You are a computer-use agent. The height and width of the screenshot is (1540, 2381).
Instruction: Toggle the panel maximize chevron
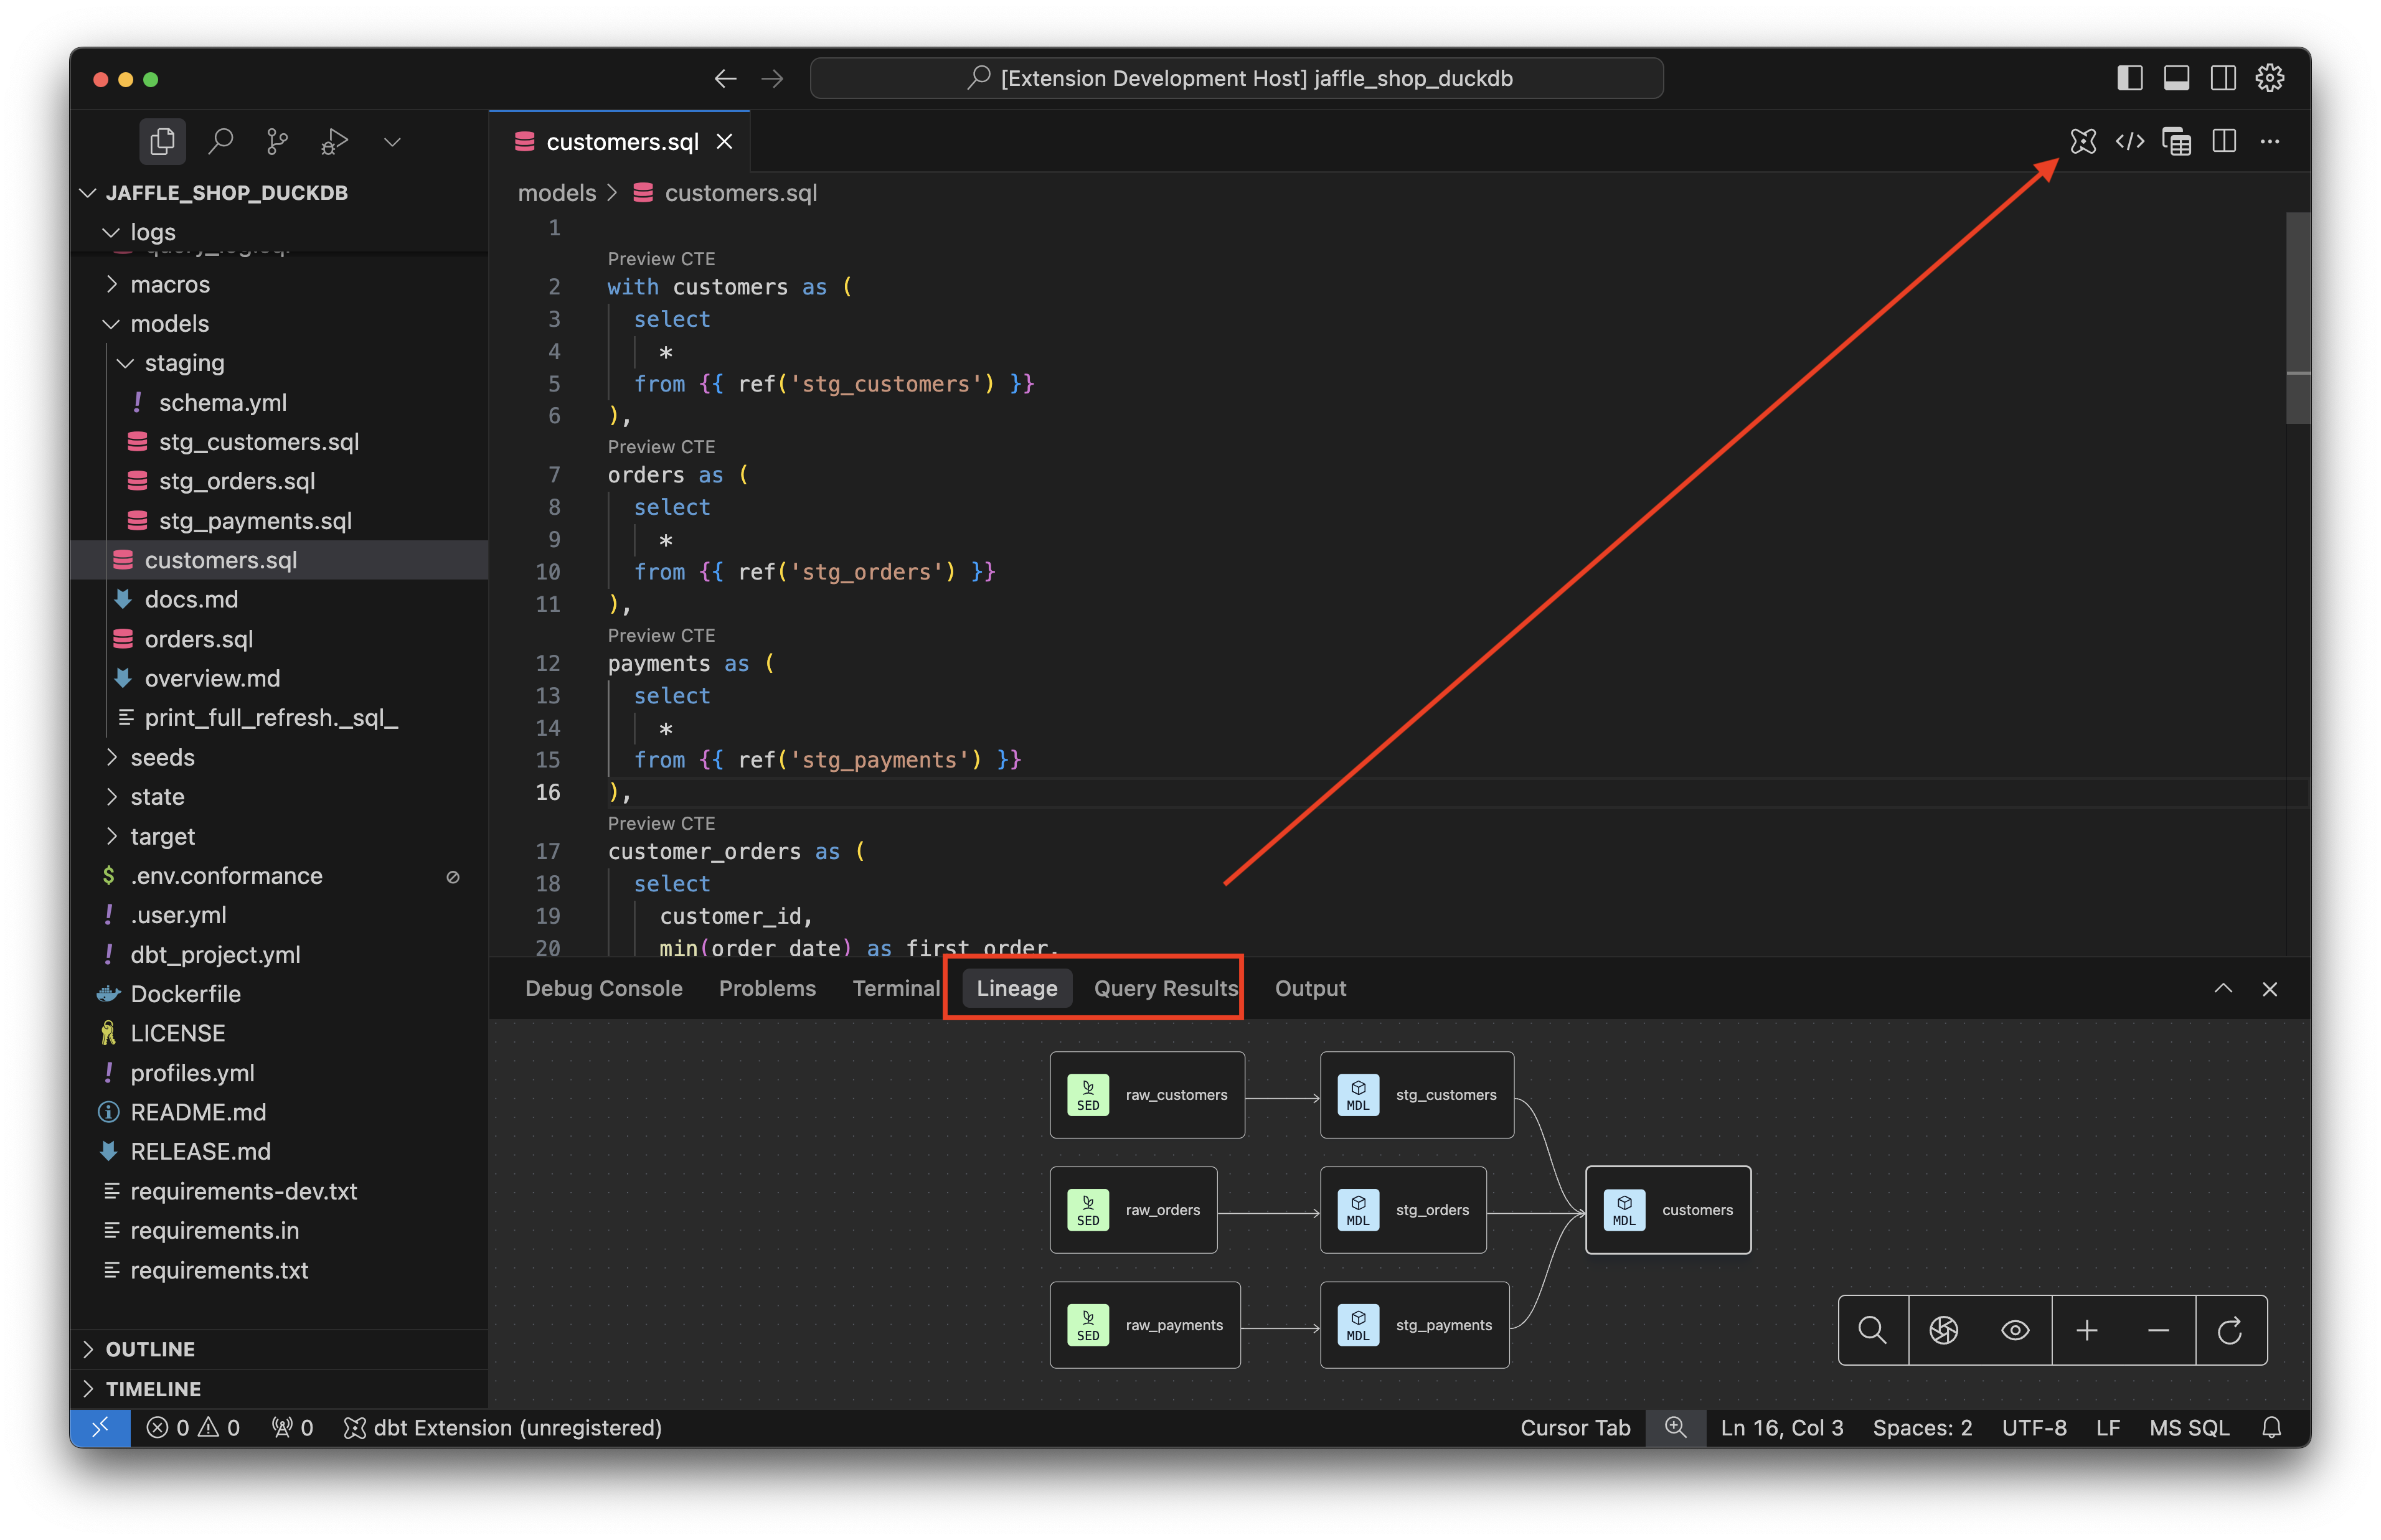2222,988
